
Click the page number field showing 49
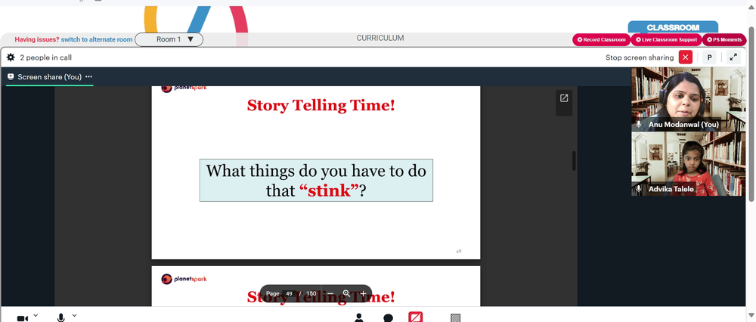(x=290, y=293)
